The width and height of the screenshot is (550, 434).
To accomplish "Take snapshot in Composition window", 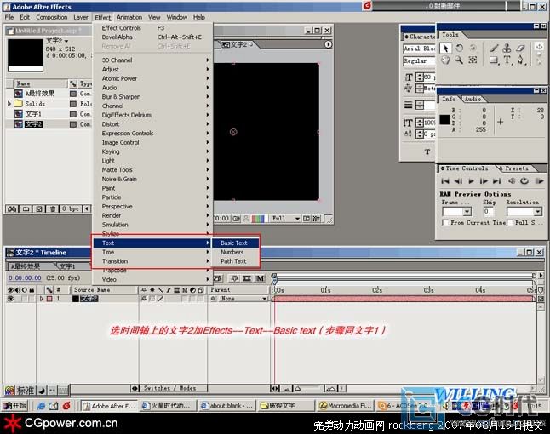I will click(x=237, y=219).
